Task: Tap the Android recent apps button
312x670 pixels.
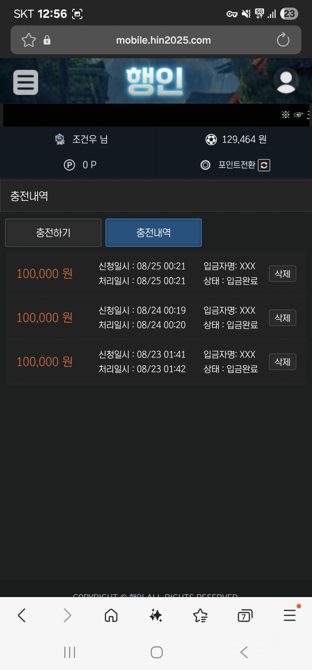Action: [69, 652]
